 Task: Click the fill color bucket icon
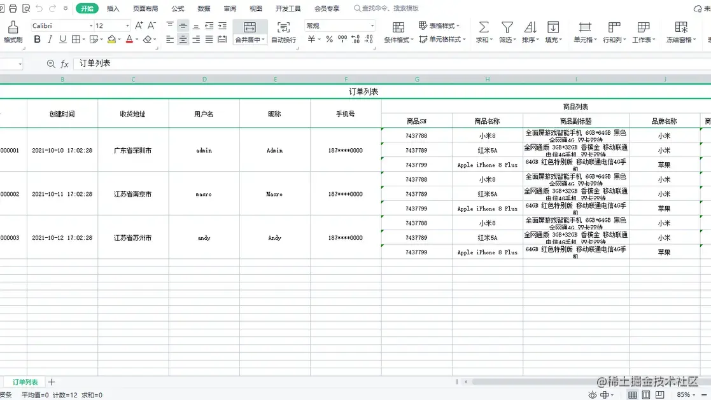(x=111, y=39)
